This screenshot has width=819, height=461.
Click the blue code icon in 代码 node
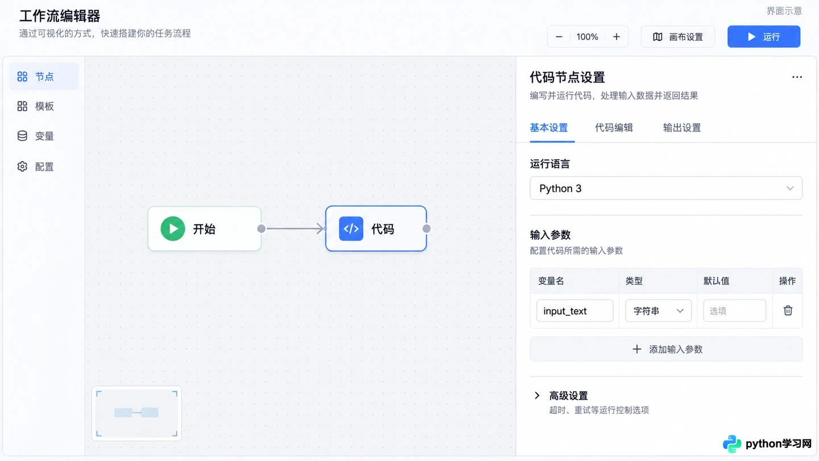pos(351,229)
